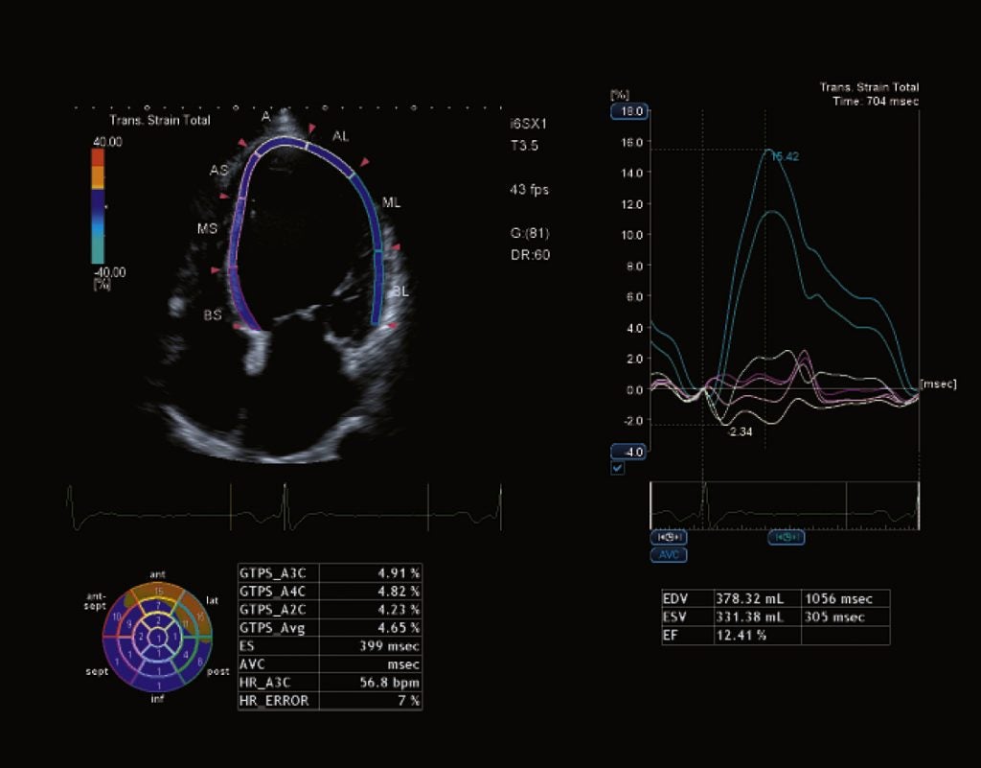Image resolution: width=981 pixels, height=768 pixels.
Task: Click the HR_ERROR row label
Action: 274,700
